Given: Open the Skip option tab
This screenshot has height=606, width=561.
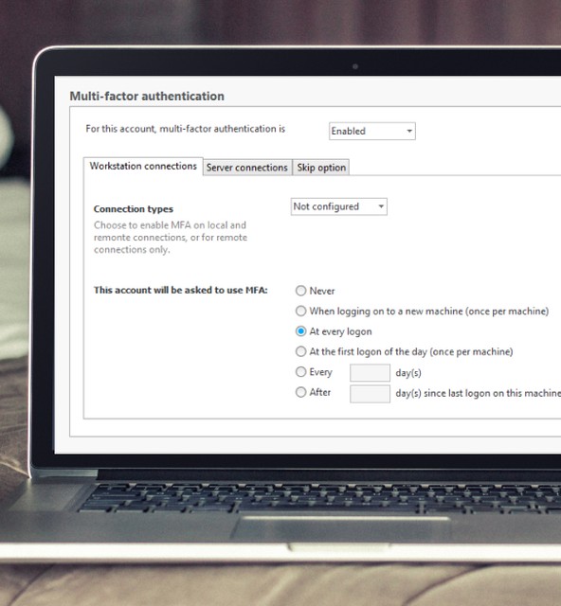Looking at the screenshot, I should tap(321, 168).
